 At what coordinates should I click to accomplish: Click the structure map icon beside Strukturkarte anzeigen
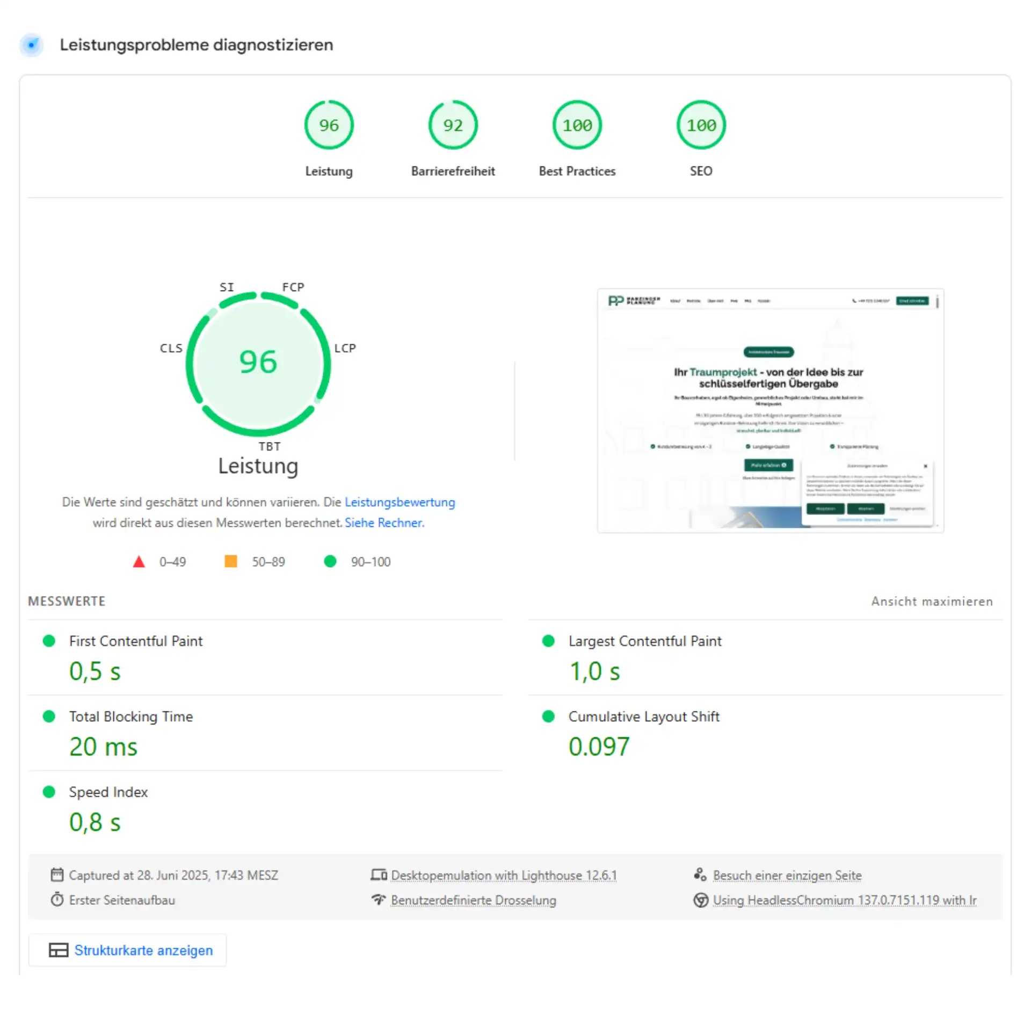click(x=59, y=950)
